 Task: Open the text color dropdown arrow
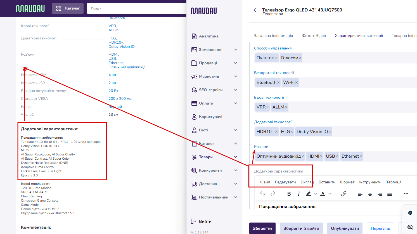[x=330, y=194]
